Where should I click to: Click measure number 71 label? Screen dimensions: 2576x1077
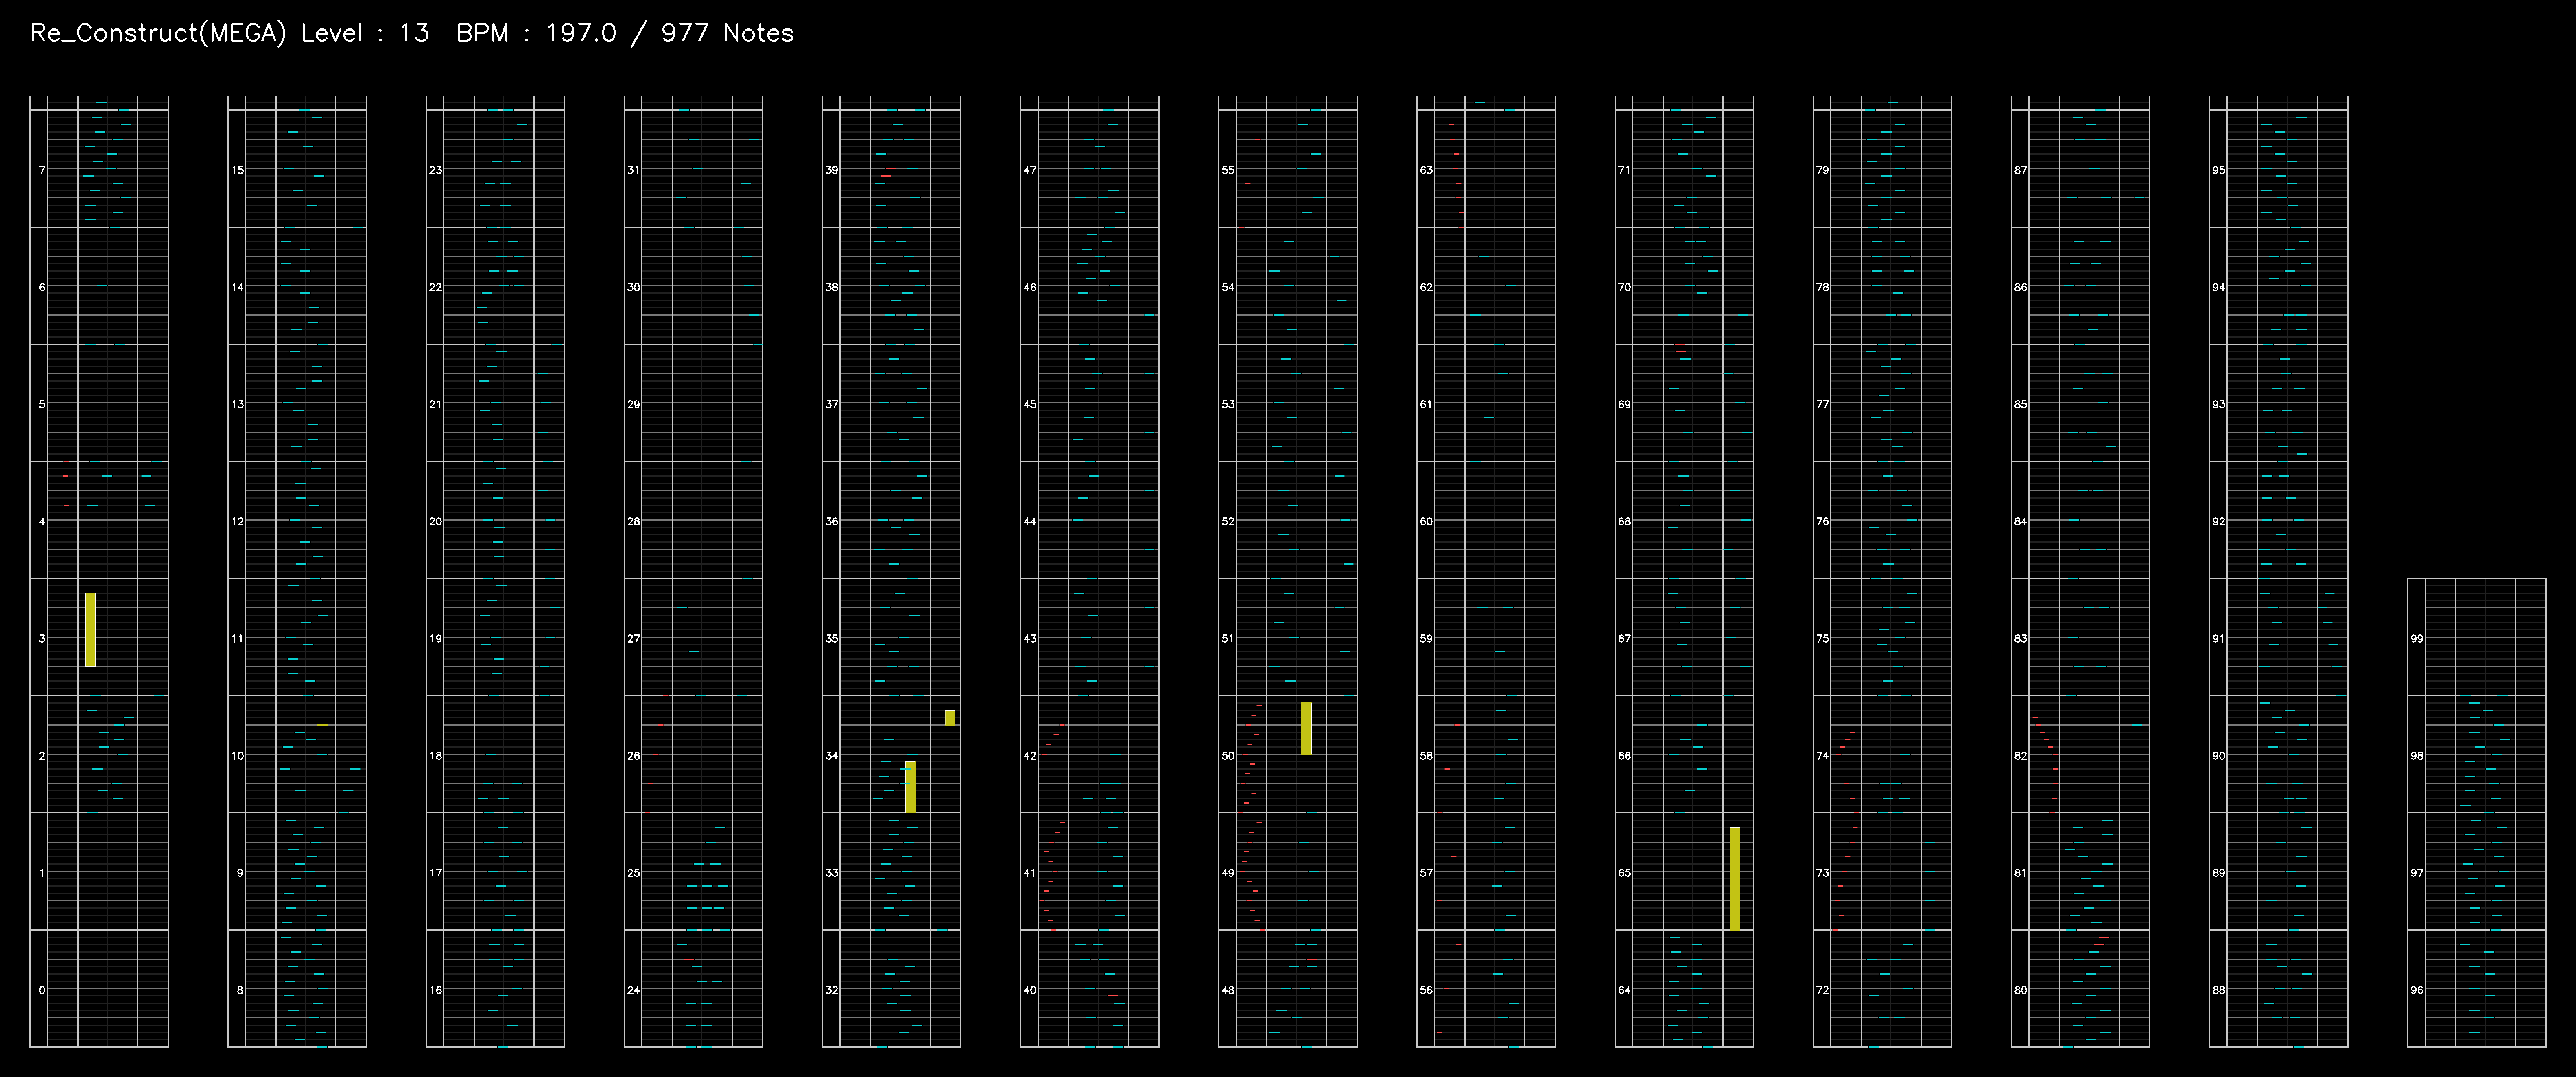(x=1624, y=170)
